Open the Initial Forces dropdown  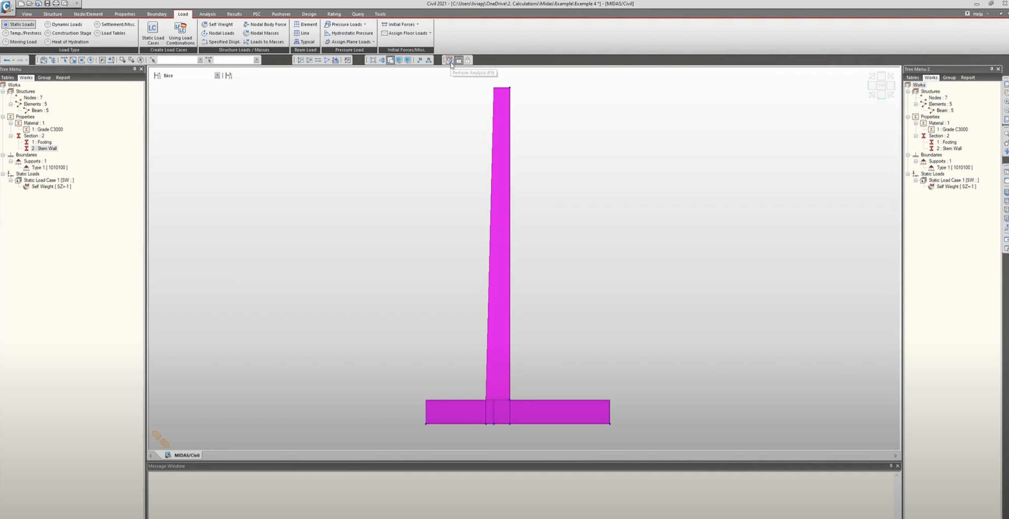pyautogui.click(x=400, y=24)
